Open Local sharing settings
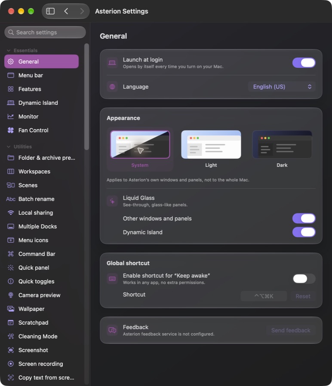332x386 pixels. click(41, 213)
